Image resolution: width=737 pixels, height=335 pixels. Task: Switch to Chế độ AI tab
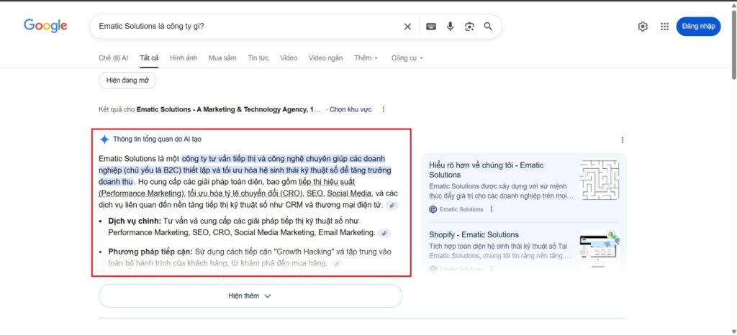113,58
